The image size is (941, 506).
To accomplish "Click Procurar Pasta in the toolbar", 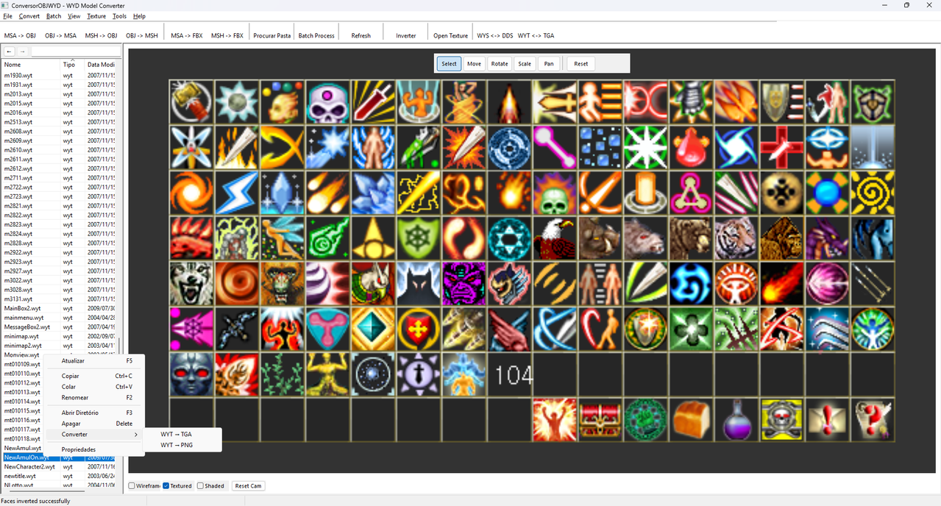I will point(272,35).
